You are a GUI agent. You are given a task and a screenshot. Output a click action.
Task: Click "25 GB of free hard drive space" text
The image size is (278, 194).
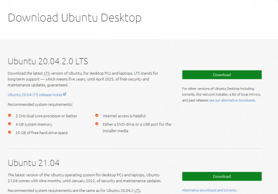42,132
